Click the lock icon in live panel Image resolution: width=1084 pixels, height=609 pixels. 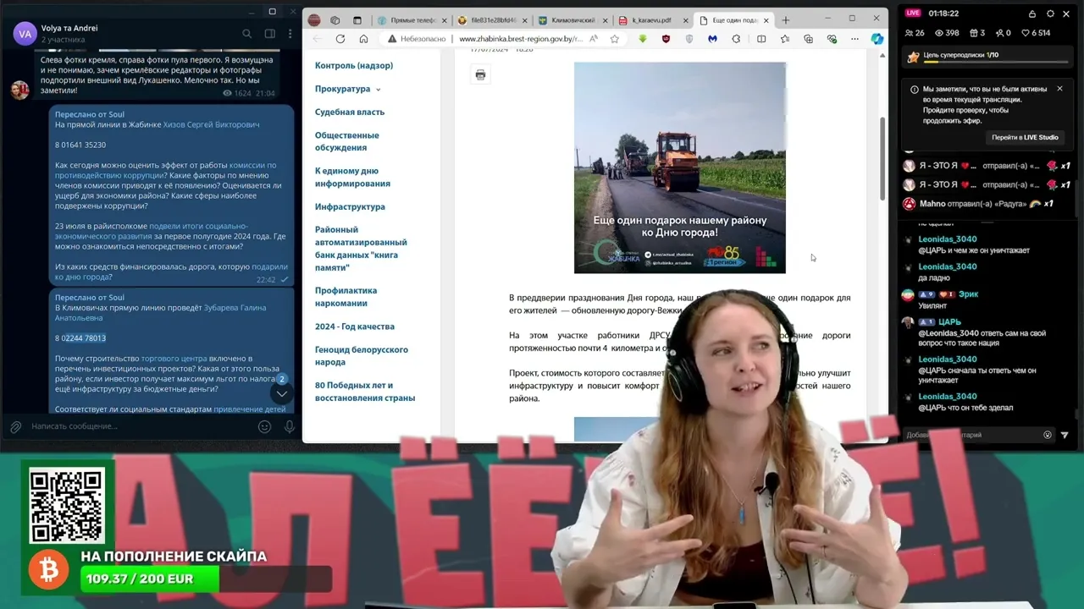tap(1031, 14)
